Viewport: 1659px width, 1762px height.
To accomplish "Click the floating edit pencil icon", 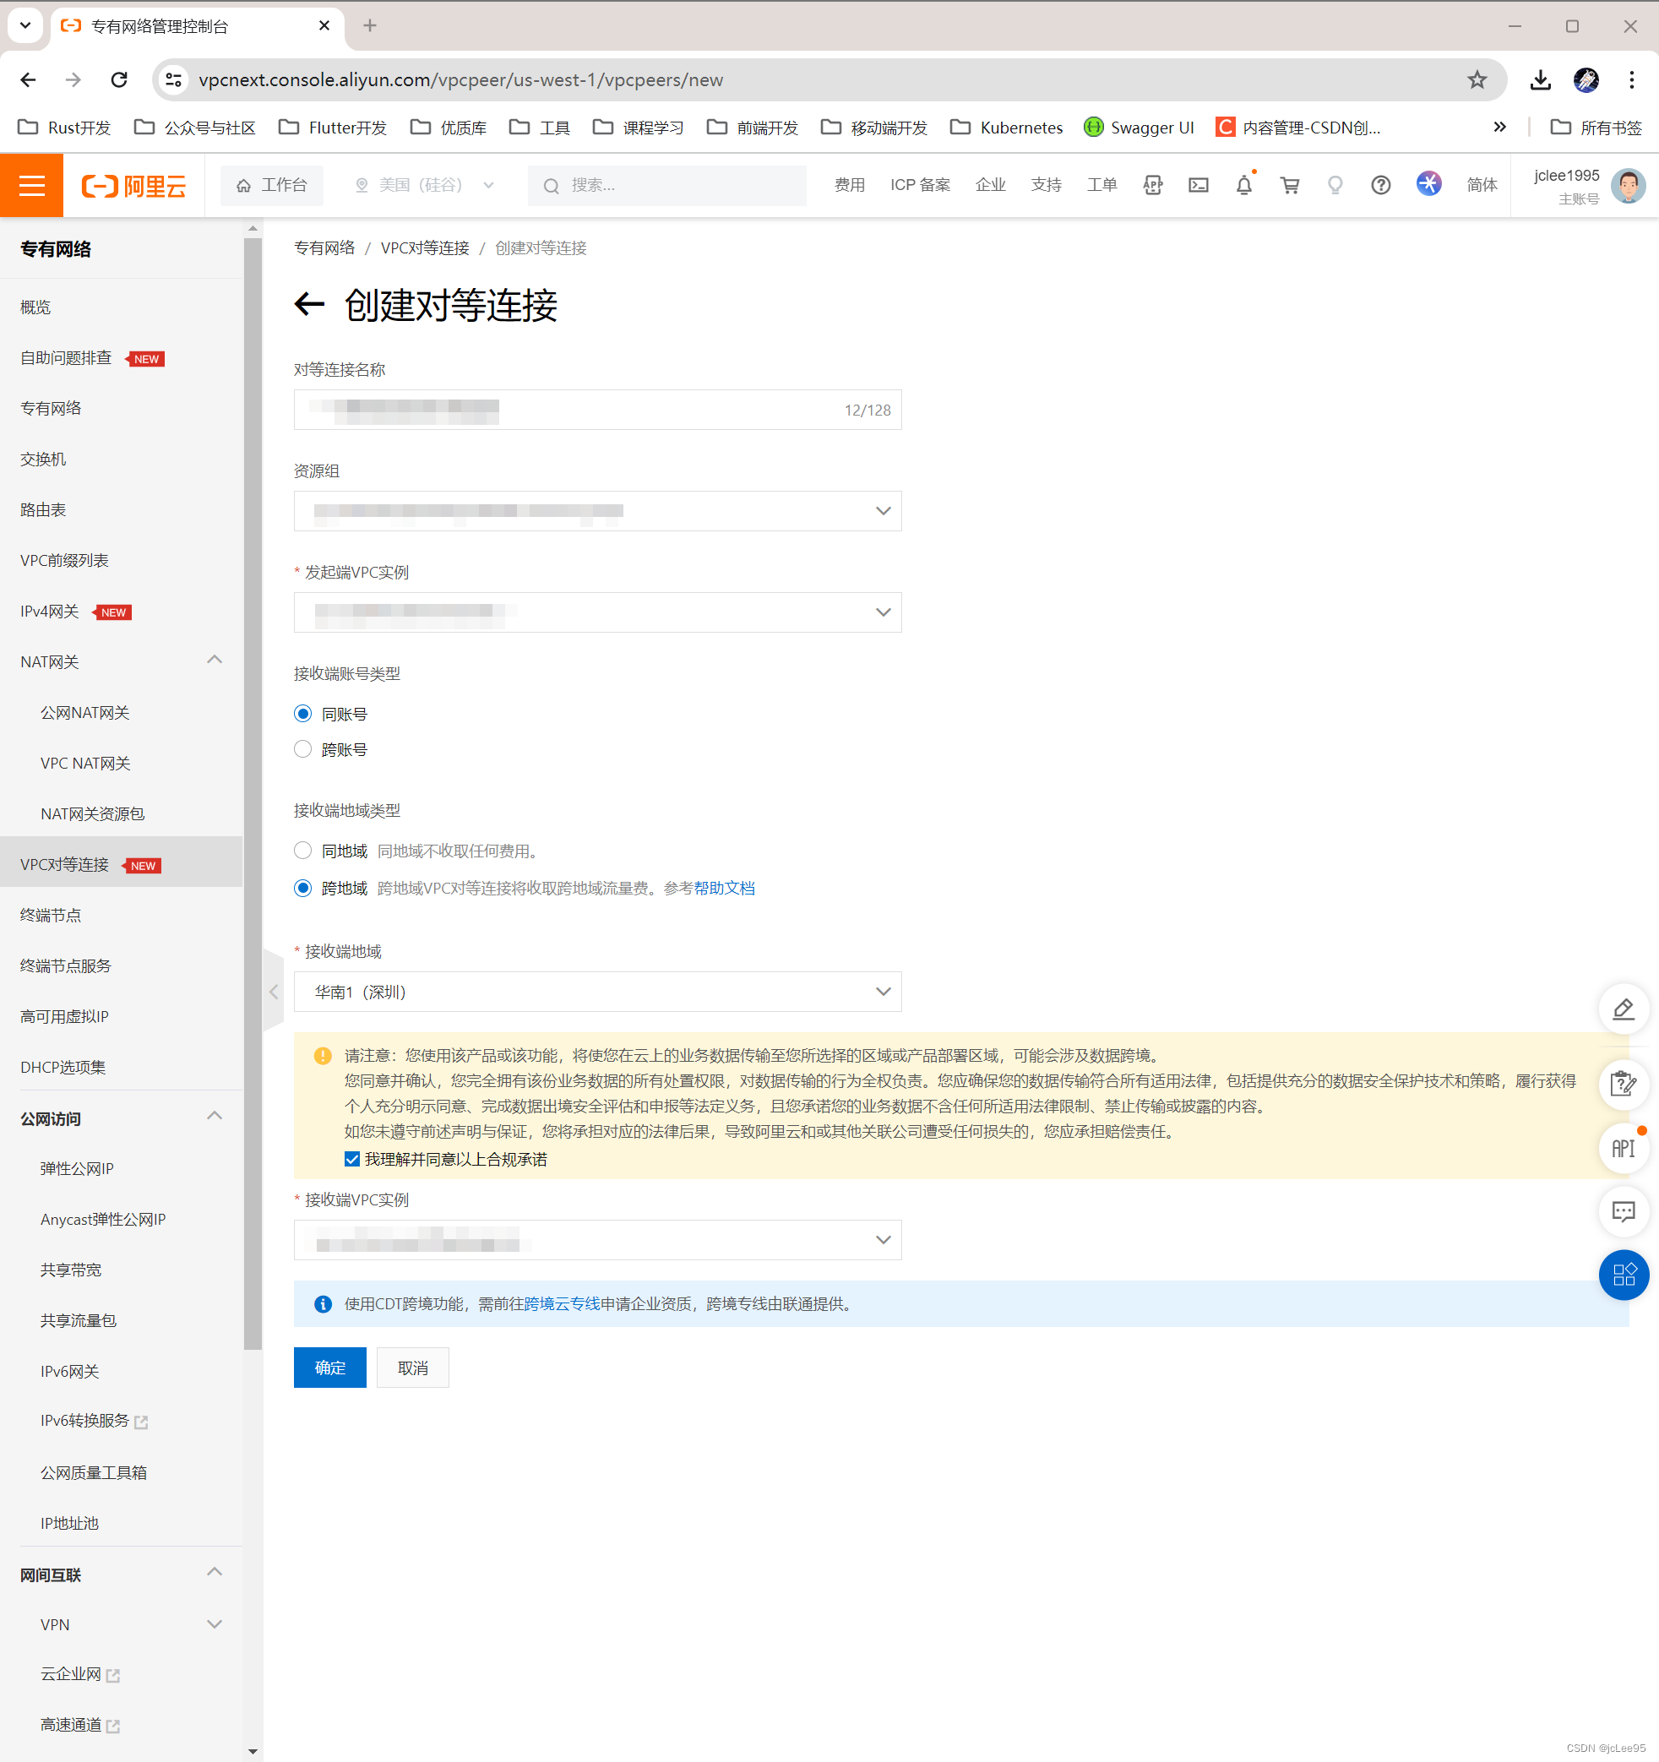I will click(x=1624, y=1009).
